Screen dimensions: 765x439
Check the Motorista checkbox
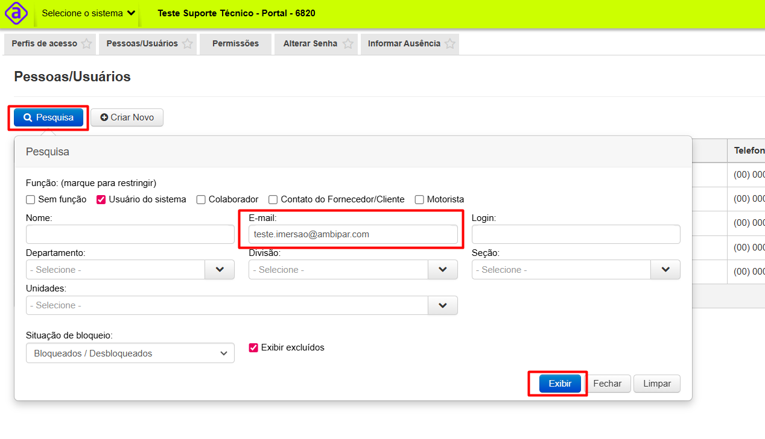pyautogui.click(x=419, y=199)
